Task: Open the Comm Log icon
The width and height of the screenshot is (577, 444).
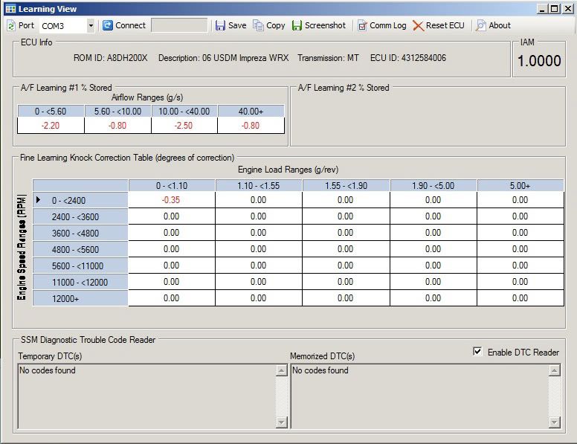Action: [x=362, y=25]
